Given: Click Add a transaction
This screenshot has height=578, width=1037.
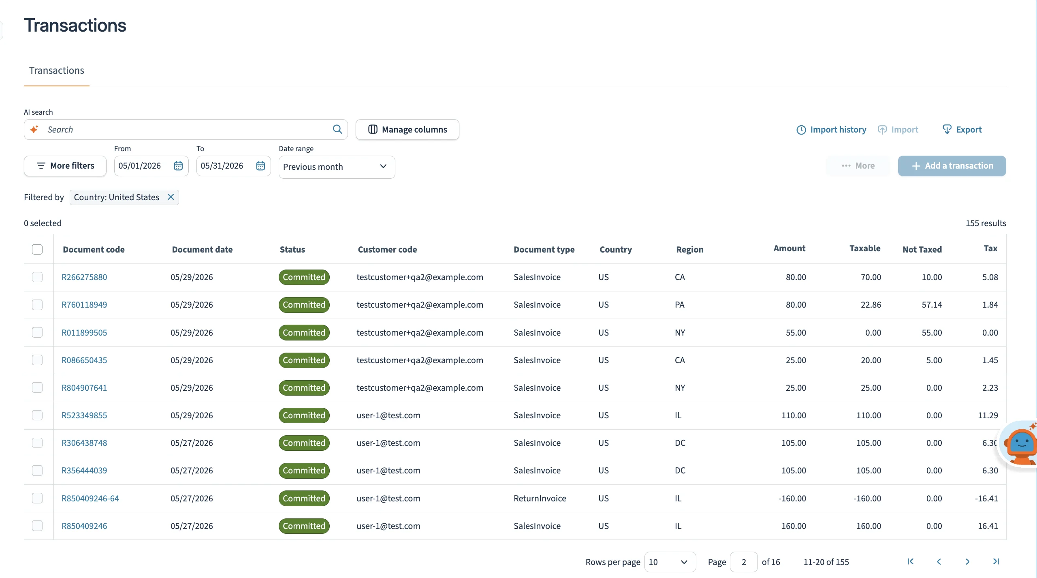Looking at the screenshot, I should (x=952, y=166).
